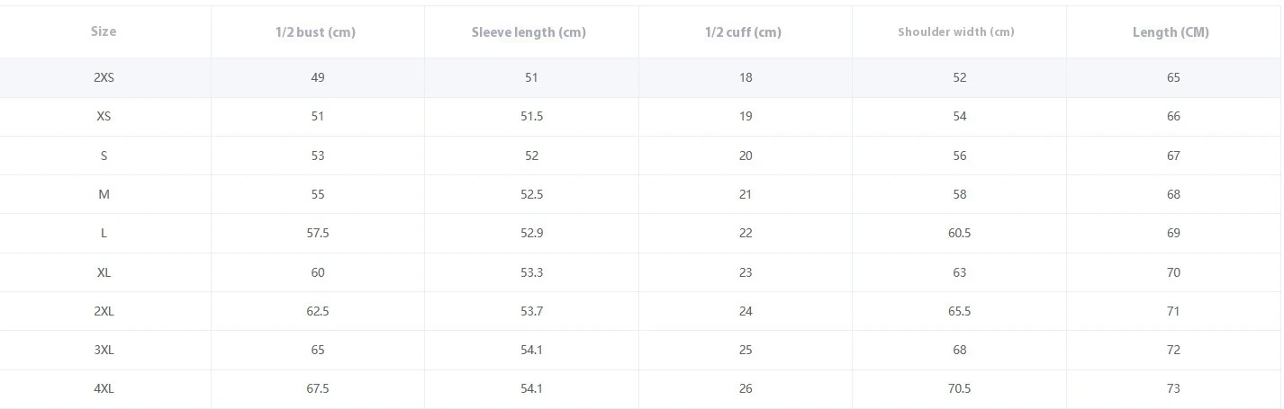Select the XS size row label
The image size is (1284, 409).
[x=104, y=116]
